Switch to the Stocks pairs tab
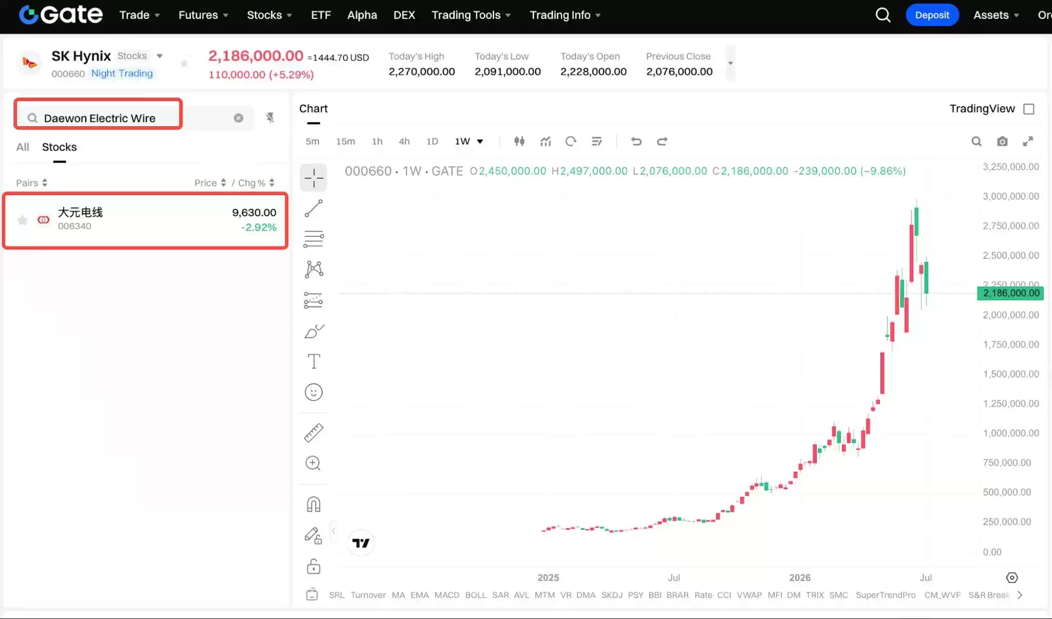1052x619 pixels. pyautogui.click(x=59, y=147)
